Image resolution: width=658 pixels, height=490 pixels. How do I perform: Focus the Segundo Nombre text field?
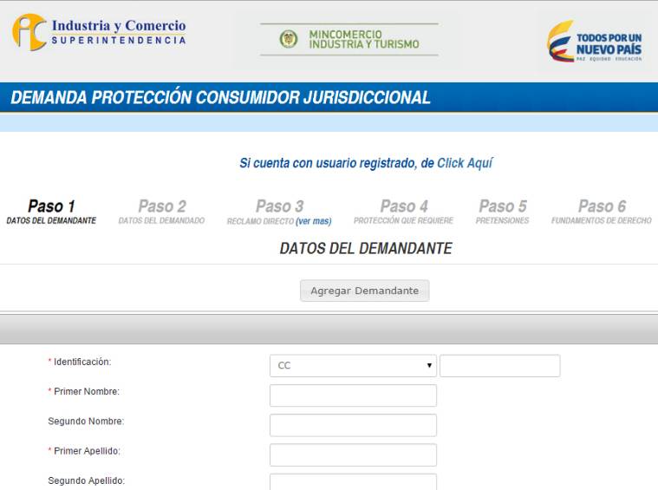pyautogui.click(x=353, y=425)
